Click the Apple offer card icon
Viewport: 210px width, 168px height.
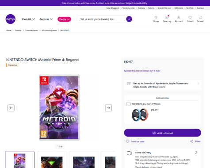tap(129, 84)
